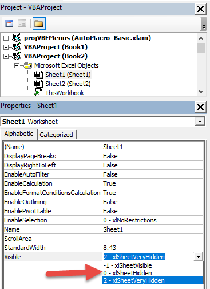The height and width of the screenshot is (289, 210).
Task: Click the Visible dropdown arrow
Action: (198, 257)
